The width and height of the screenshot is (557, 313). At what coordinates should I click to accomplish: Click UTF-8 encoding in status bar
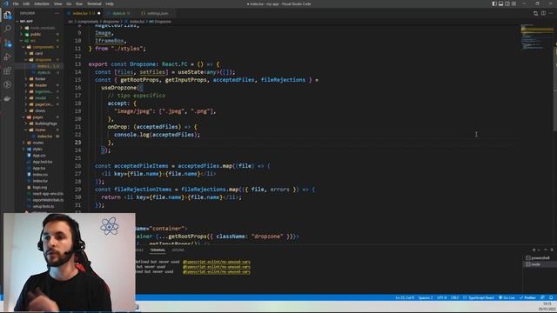click(441, 297)
